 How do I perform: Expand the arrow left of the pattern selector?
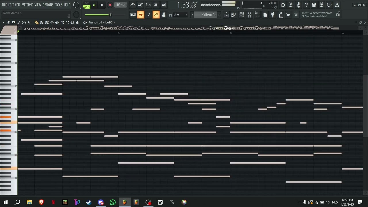pos(192,15)
